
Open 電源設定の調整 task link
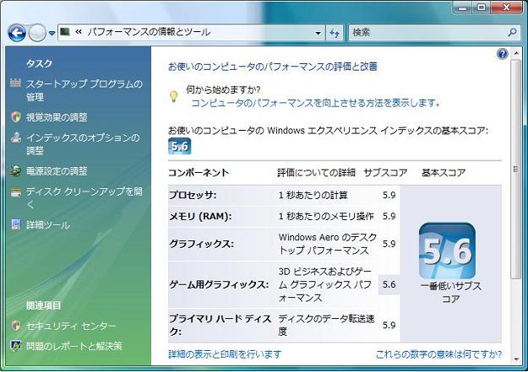click(x=57, y=171)
